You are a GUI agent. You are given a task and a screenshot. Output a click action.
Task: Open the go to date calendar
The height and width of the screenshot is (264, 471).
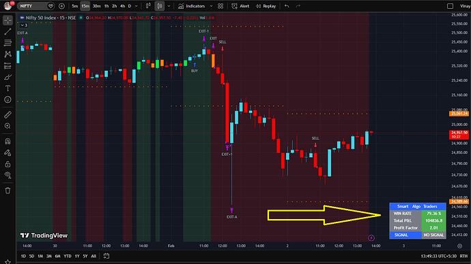[106, 257]
